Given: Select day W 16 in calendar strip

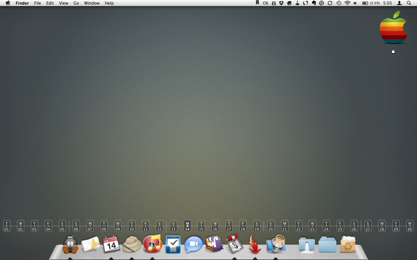Looking at the screenshot, I should (215, 226).
